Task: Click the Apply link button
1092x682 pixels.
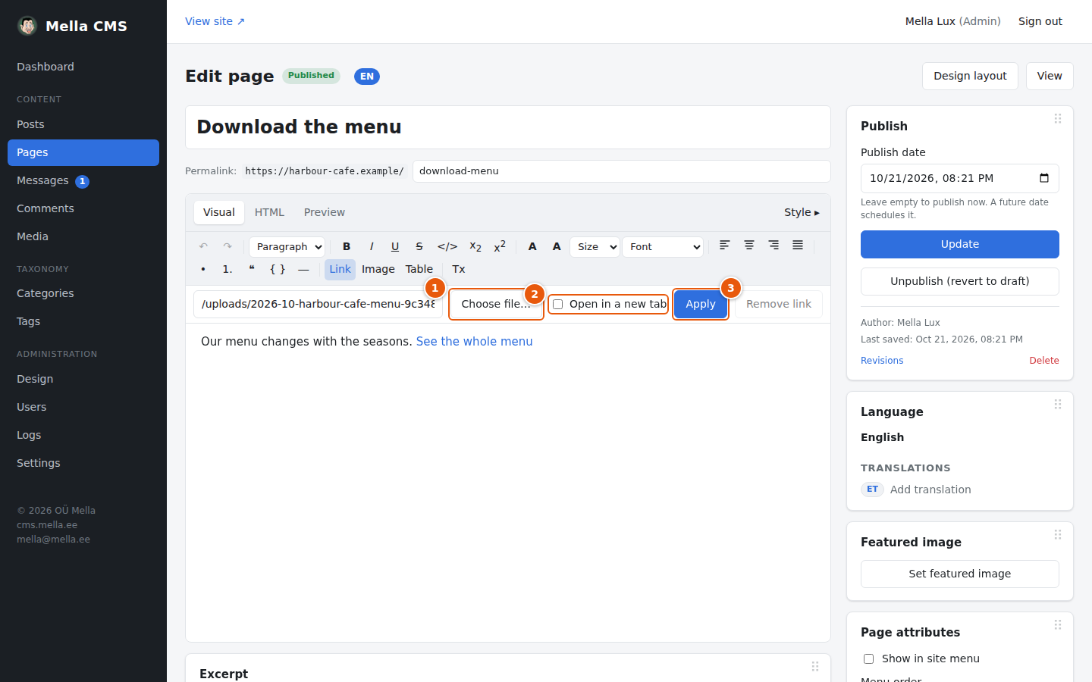Action: pos(701,304)
